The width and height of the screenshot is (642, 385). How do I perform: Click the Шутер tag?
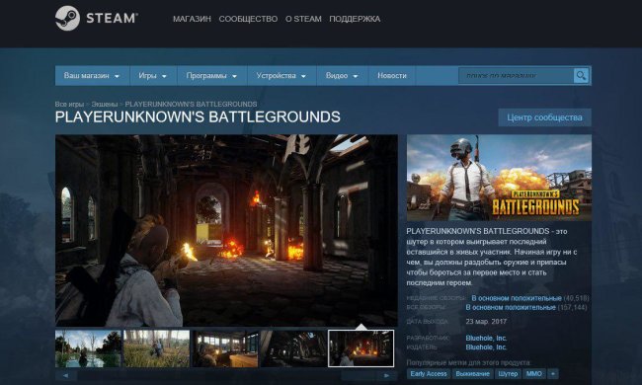pos(508,373)
